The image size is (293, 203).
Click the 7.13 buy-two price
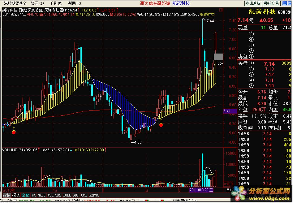click(270, 69)
